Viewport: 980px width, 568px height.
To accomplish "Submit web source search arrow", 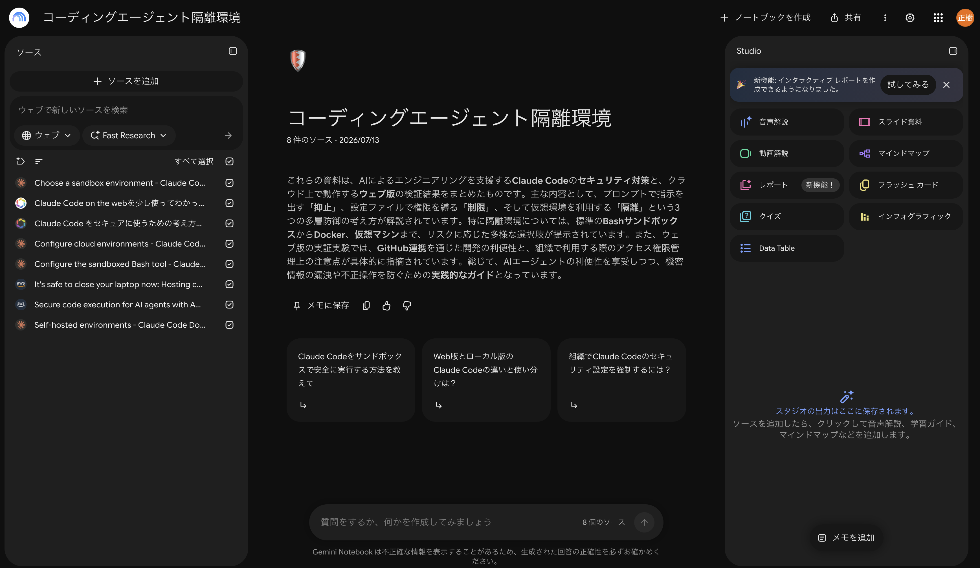I will pyautogui.click(x=228, y=136).
